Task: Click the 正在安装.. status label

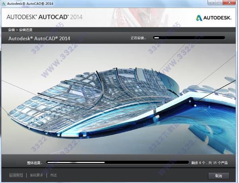Action: pos(138,38)
